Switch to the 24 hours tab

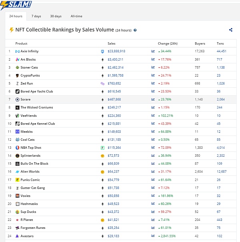click(16, 16)
